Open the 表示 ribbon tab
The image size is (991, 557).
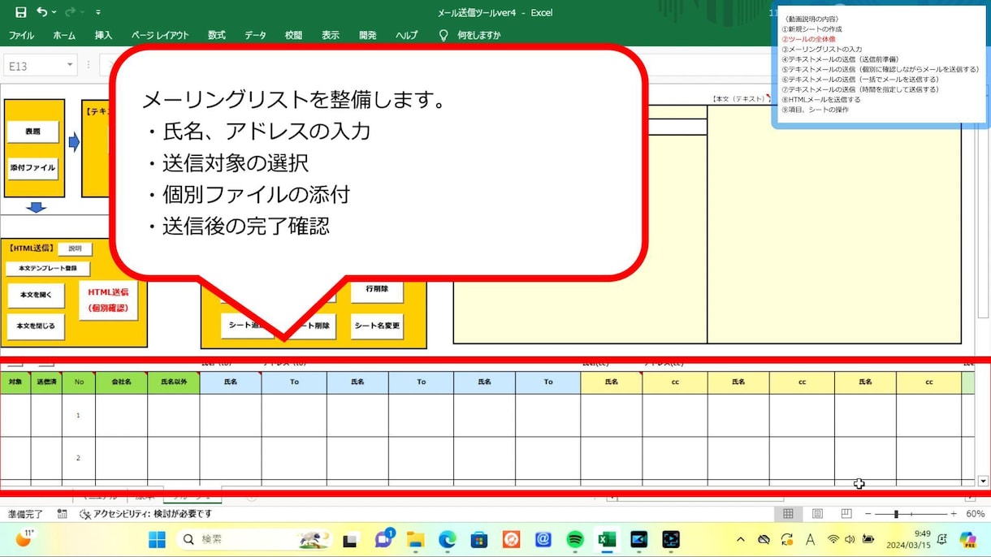331,36
